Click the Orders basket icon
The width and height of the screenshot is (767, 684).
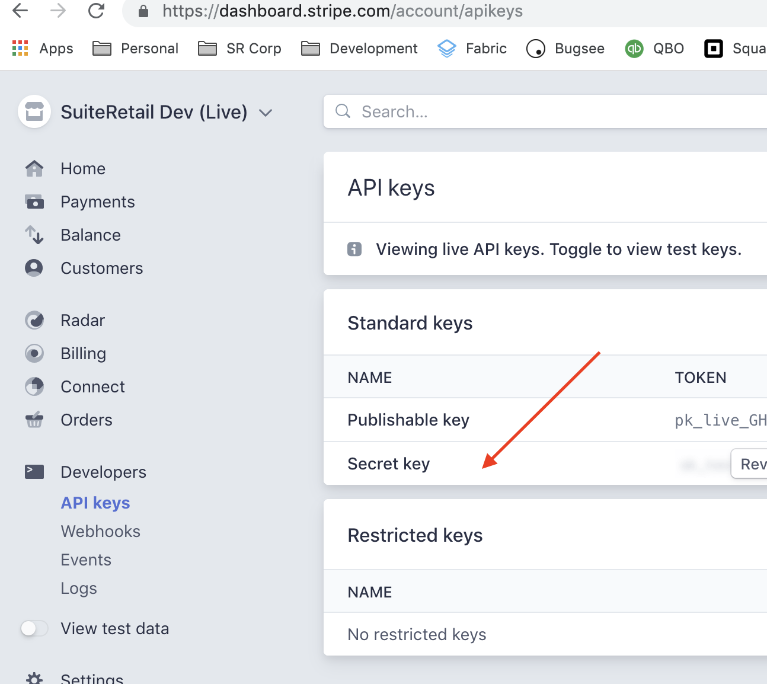tap(34, 420)
